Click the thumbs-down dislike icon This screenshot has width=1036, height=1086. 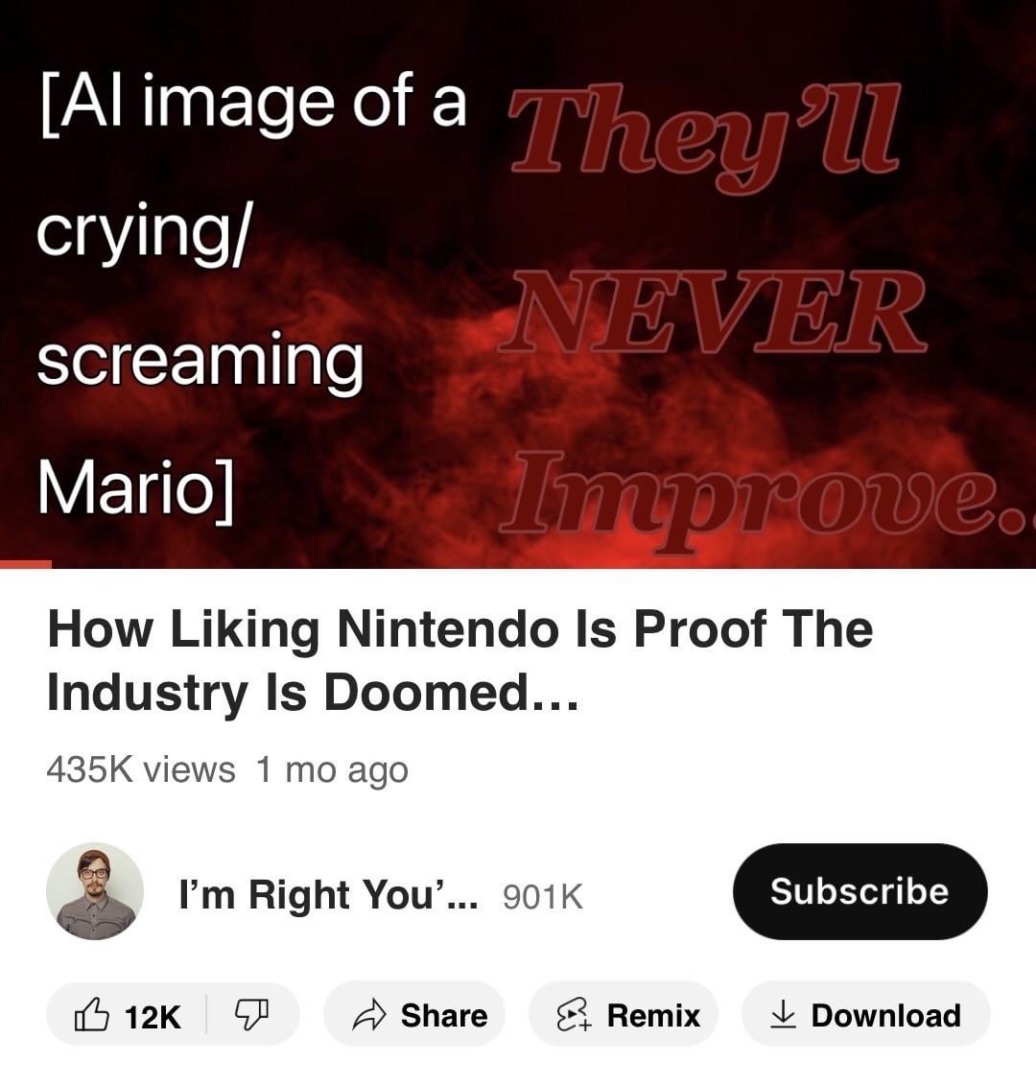pyautogui.click(x=251, y=1015)
